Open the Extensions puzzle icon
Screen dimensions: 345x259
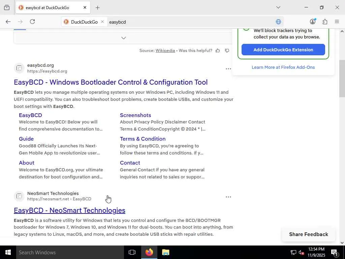pyautogui.click(x=325, y=22)
